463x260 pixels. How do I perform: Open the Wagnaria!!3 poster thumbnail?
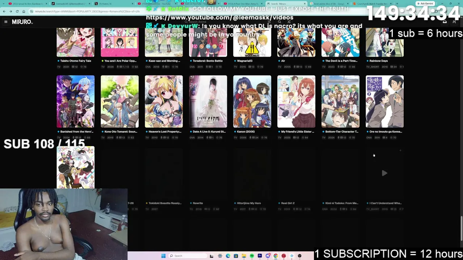click(x=252, y=43)
